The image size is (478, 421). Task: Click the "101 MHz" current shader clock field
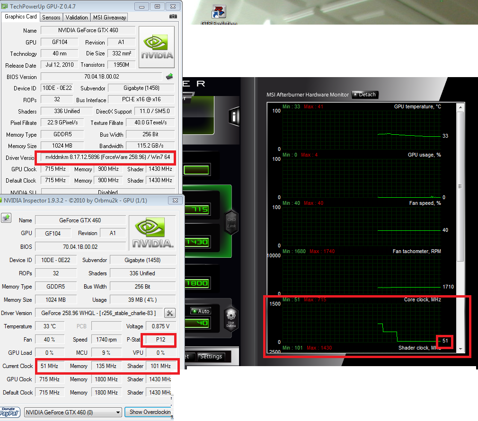pyautogui.click(x=160, y=366)
